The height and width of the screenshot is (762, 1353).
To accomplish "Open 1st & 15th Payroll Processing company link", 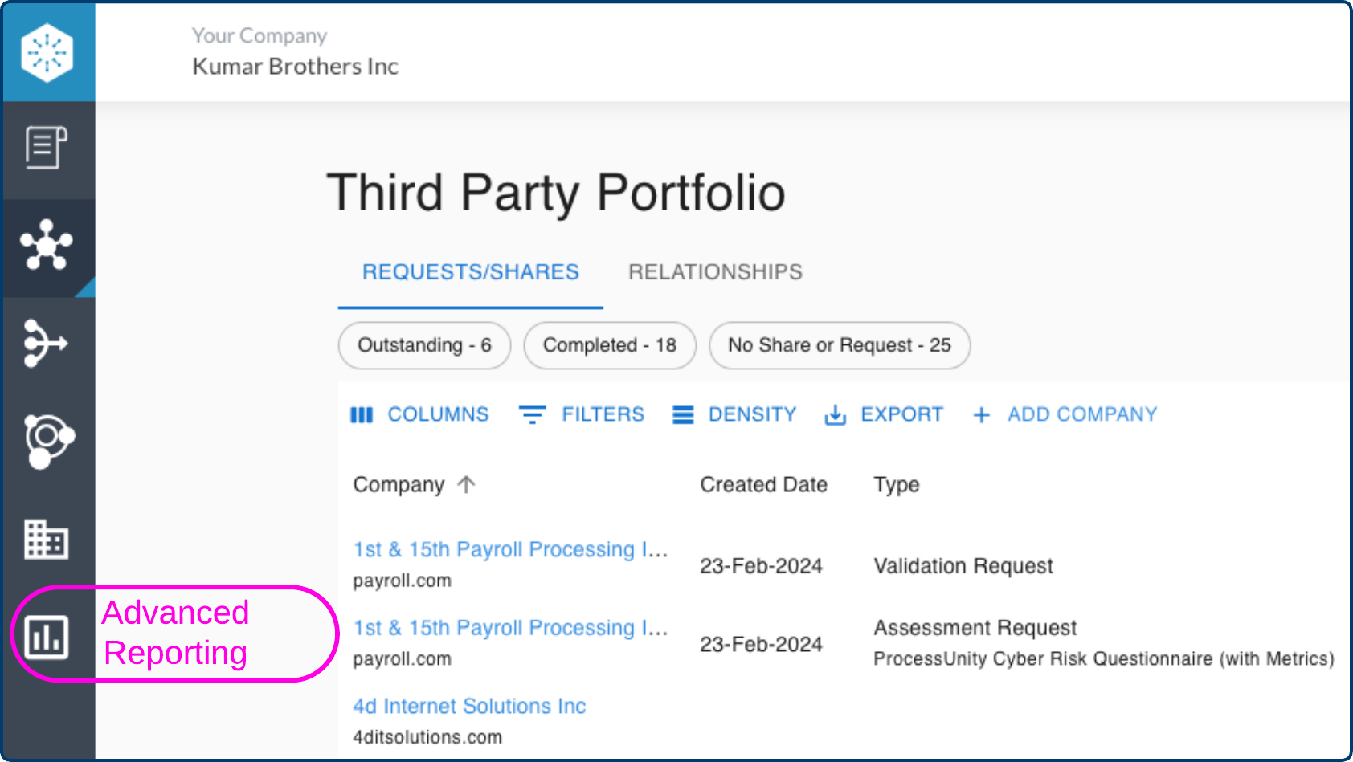I will pos(510,549).
